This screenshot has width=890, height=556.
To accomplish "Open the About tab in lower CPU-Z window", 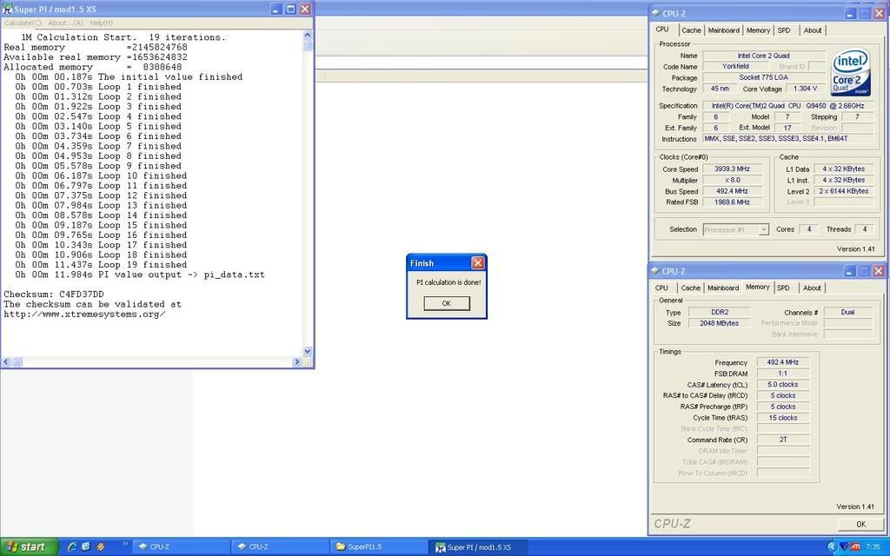I will tap(812, 288).
